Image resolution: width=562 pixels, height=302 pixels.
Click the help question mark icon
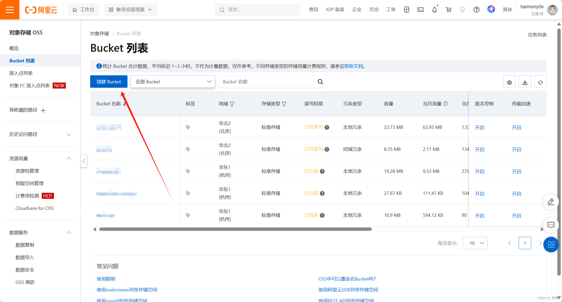[476, 10]
